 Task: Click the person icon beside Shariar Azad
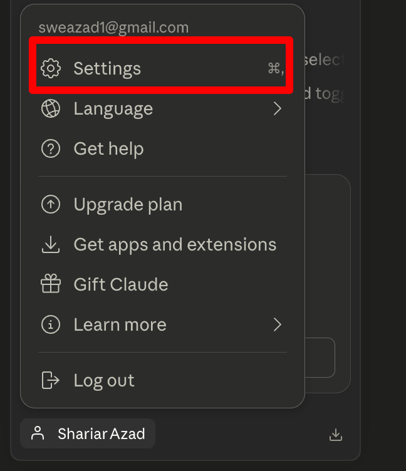point(38,433)
